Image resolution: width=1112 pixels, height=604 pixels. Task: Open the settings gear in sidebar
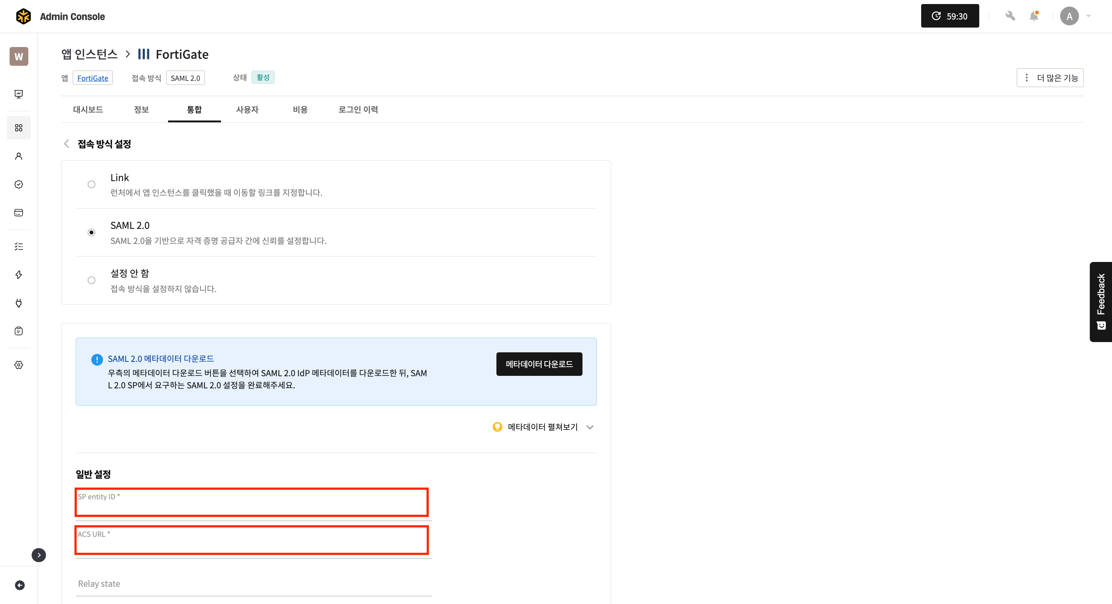(x=18, y=365)
